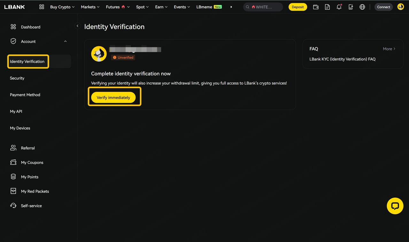The width and height of the screenshot is (409, 242).
Task: Open the orders document icon
Action: pyautogui.click(x=327, y=7)
